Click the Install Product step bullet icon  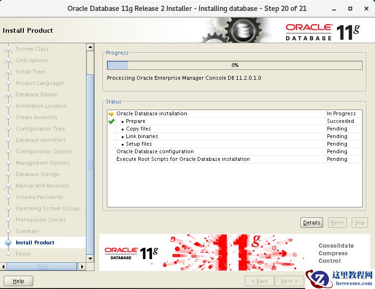tap(9, 242)
